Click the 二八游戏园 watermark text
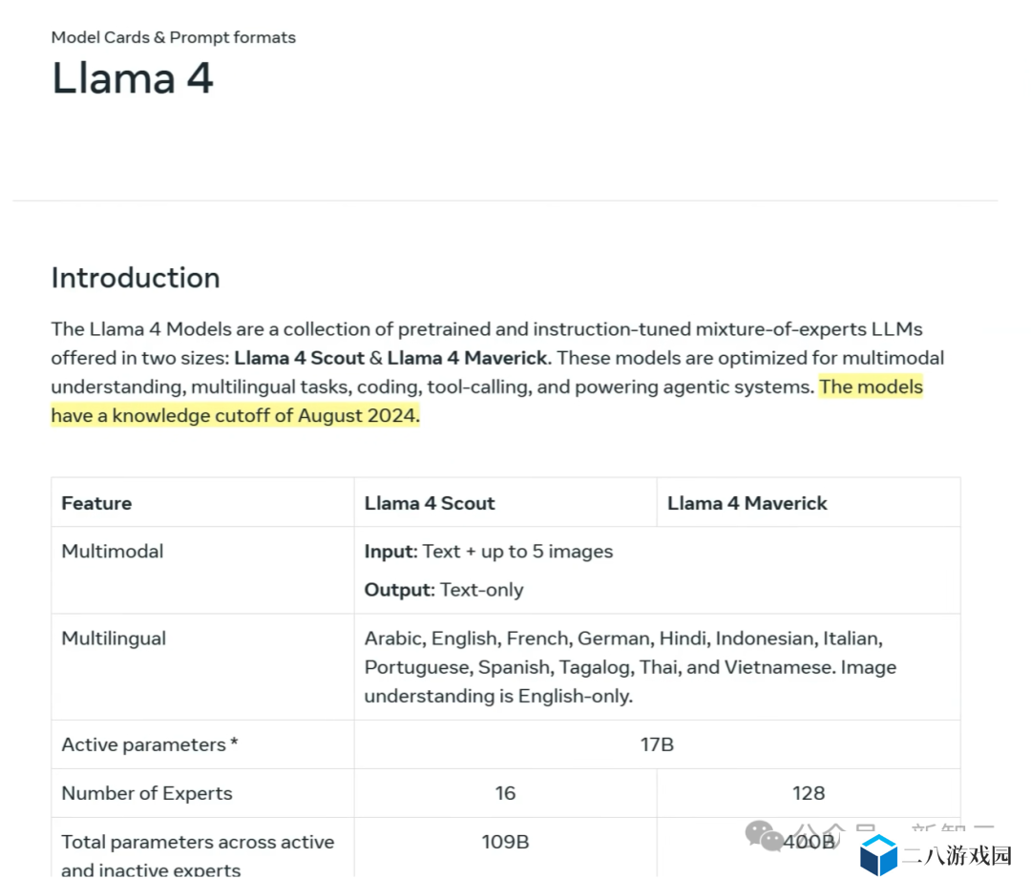Image resolution: width=1031 pixels, height=879 pixels. pos(957,855)
